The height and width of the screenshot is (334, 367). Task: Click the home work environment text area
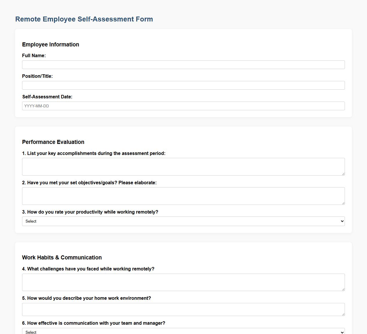(x=183, y=309)
